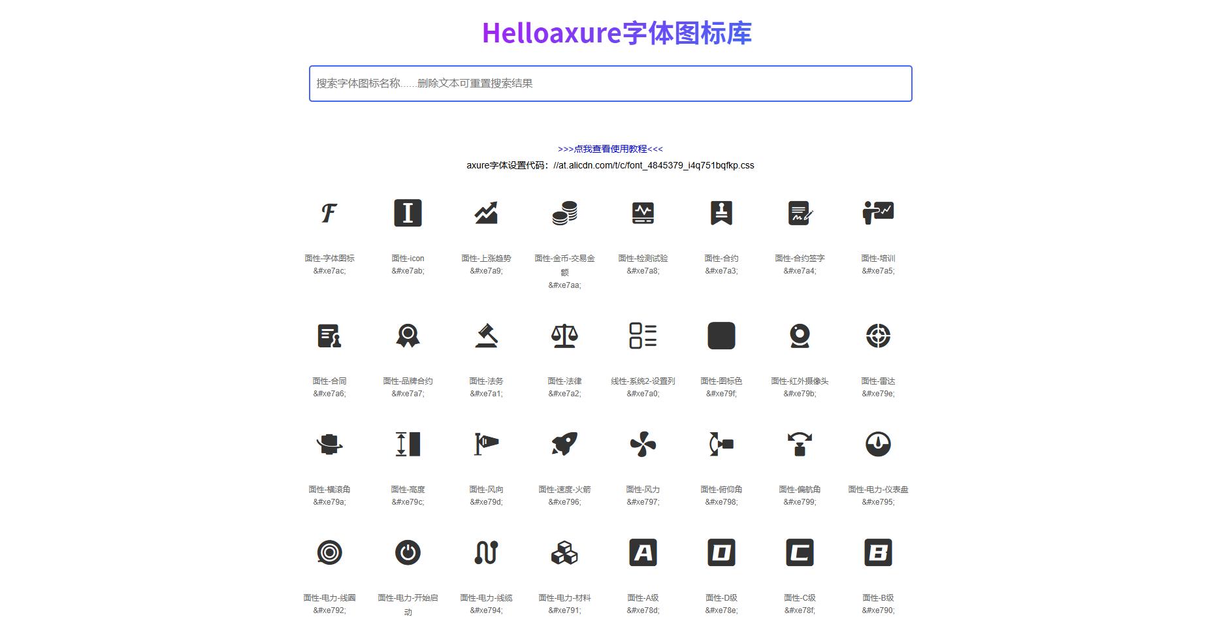Select the law balance scales icon

564,336
